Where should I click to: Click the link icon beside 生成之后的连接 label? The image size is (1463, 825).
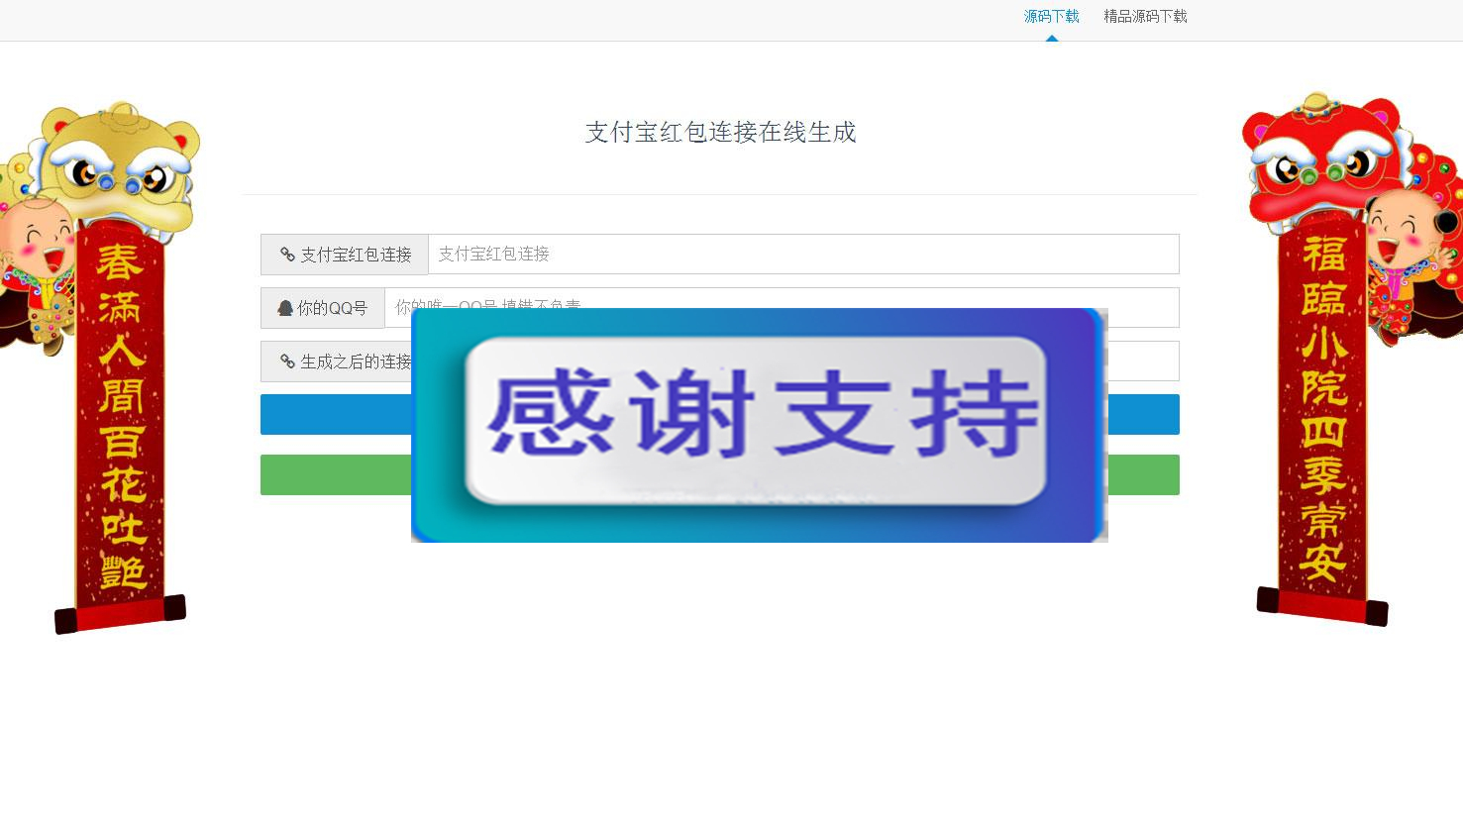[x=287, y=361]
